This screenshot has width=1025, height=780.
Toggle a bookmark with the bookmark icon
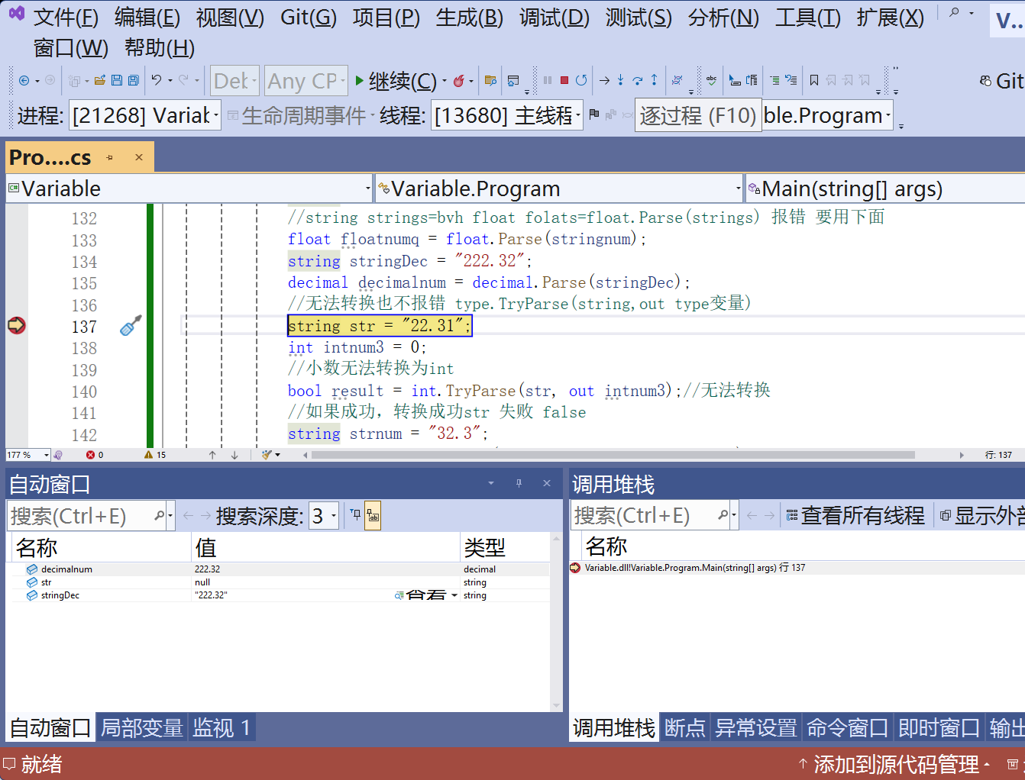point(814,79)
